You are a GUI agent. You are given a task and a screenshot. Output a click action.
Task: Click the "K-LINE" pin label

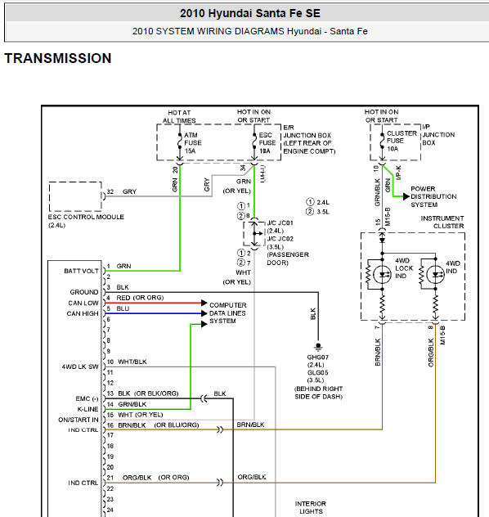87,409
